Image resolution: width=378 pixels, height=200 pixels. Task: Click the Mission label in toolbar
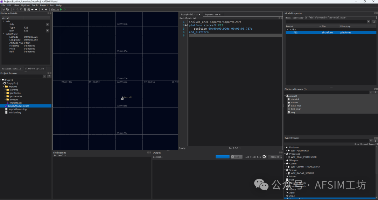pos(55,9)
